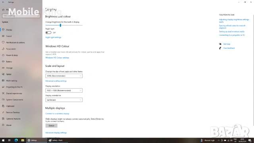The image size is (254, 143).
Task: Click the Get help chat icon
Action: 220,44
